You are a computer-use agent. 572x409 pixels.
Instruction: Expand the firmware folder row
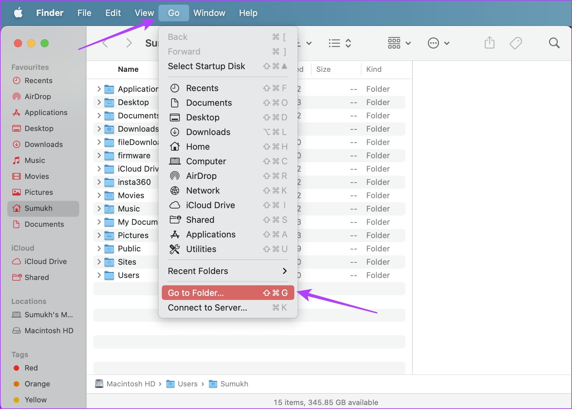[99, 155]
